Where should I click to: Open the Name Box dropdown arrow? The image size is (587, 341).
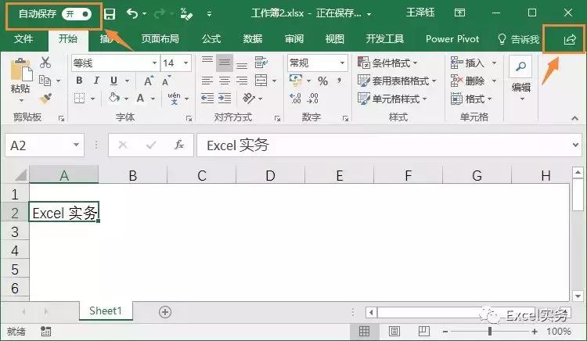[77, 145]
